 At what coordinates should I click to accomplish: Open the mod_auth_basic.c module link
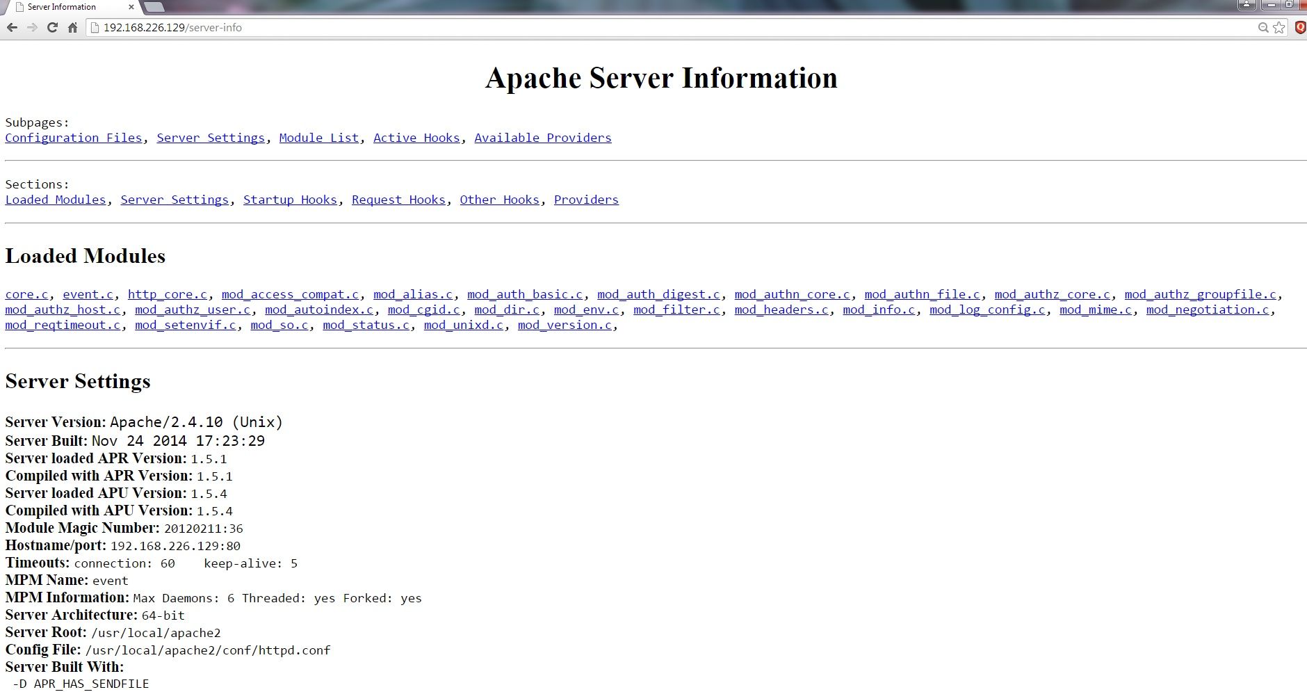[x=525, y=294]
